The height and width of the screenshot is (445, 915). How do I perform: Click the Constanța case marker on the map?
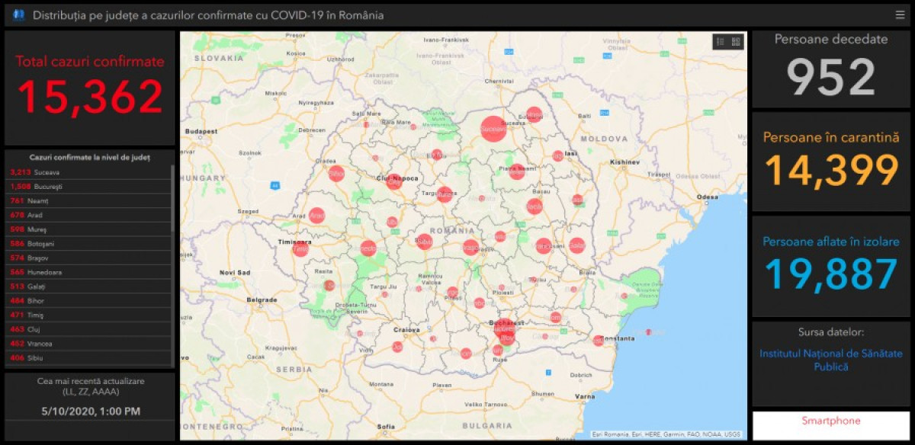(599, 341)
